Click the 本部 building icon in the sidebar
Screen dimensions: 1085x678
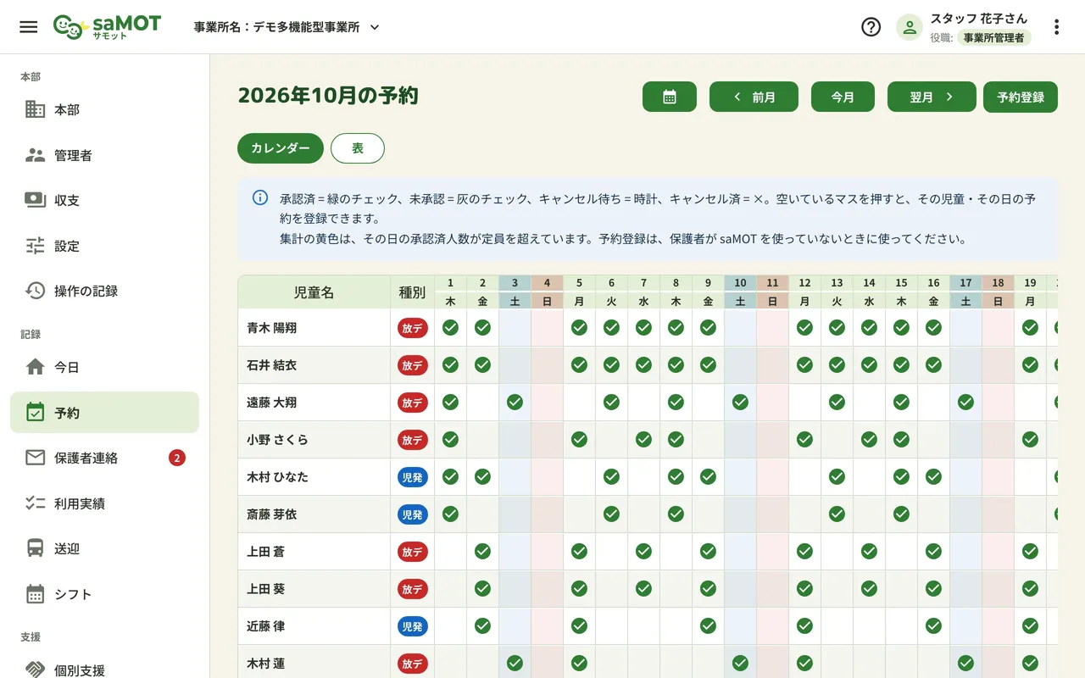tap(35, 109)
